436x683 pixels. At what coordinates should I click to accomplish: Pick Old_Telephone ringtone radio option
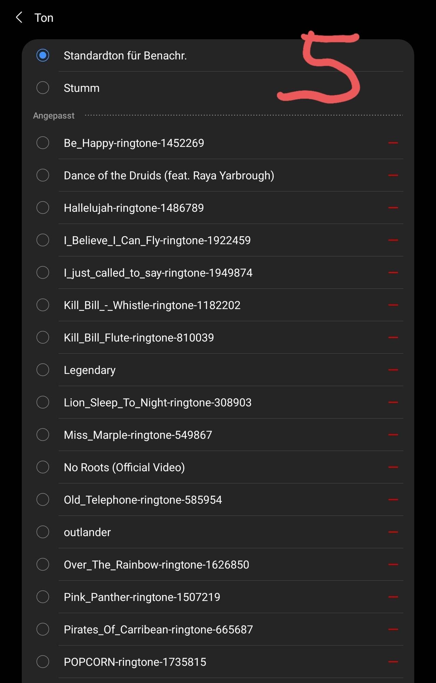click(x=43, y=500)
